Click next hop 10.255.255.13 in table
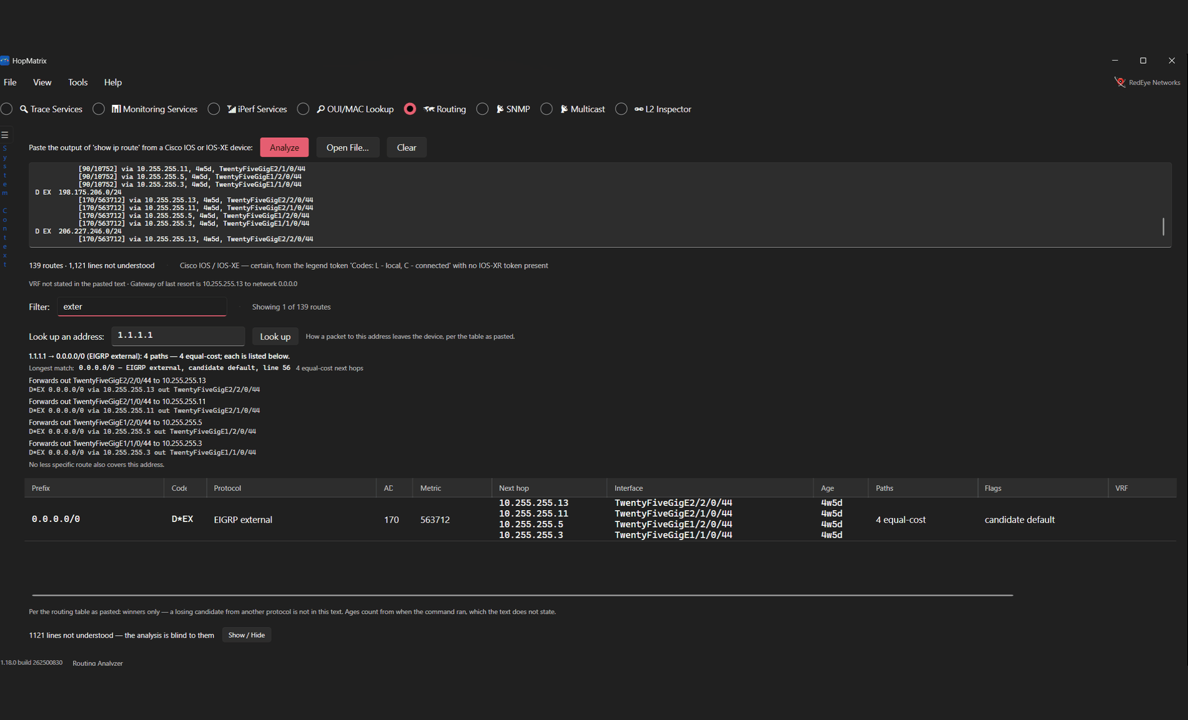 (533, 503)
